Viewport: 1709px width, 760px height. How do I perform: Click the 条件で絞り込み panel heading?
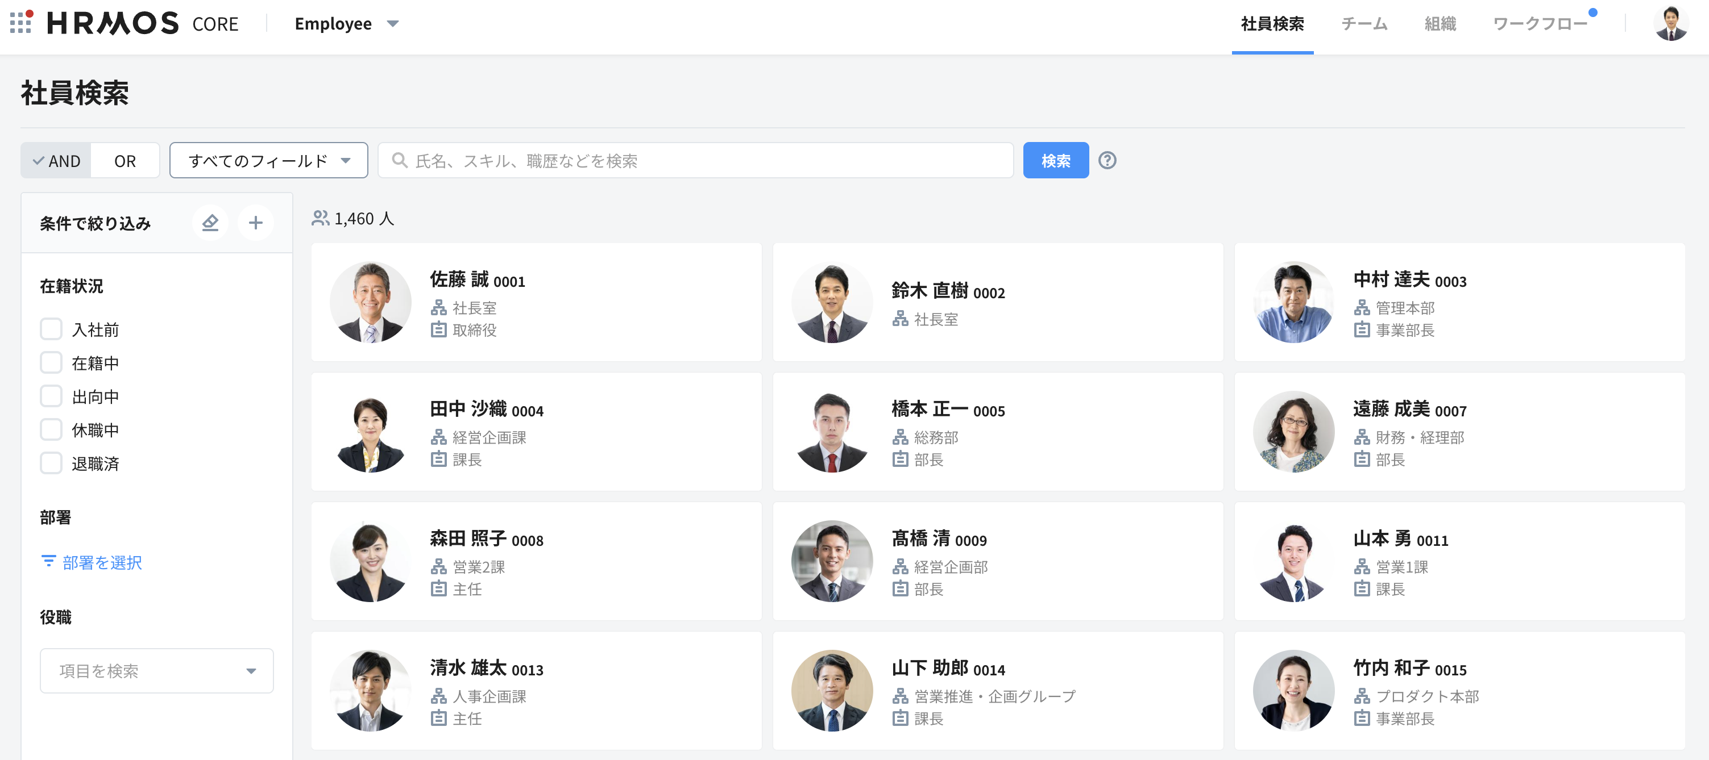[x=95, y=223]
